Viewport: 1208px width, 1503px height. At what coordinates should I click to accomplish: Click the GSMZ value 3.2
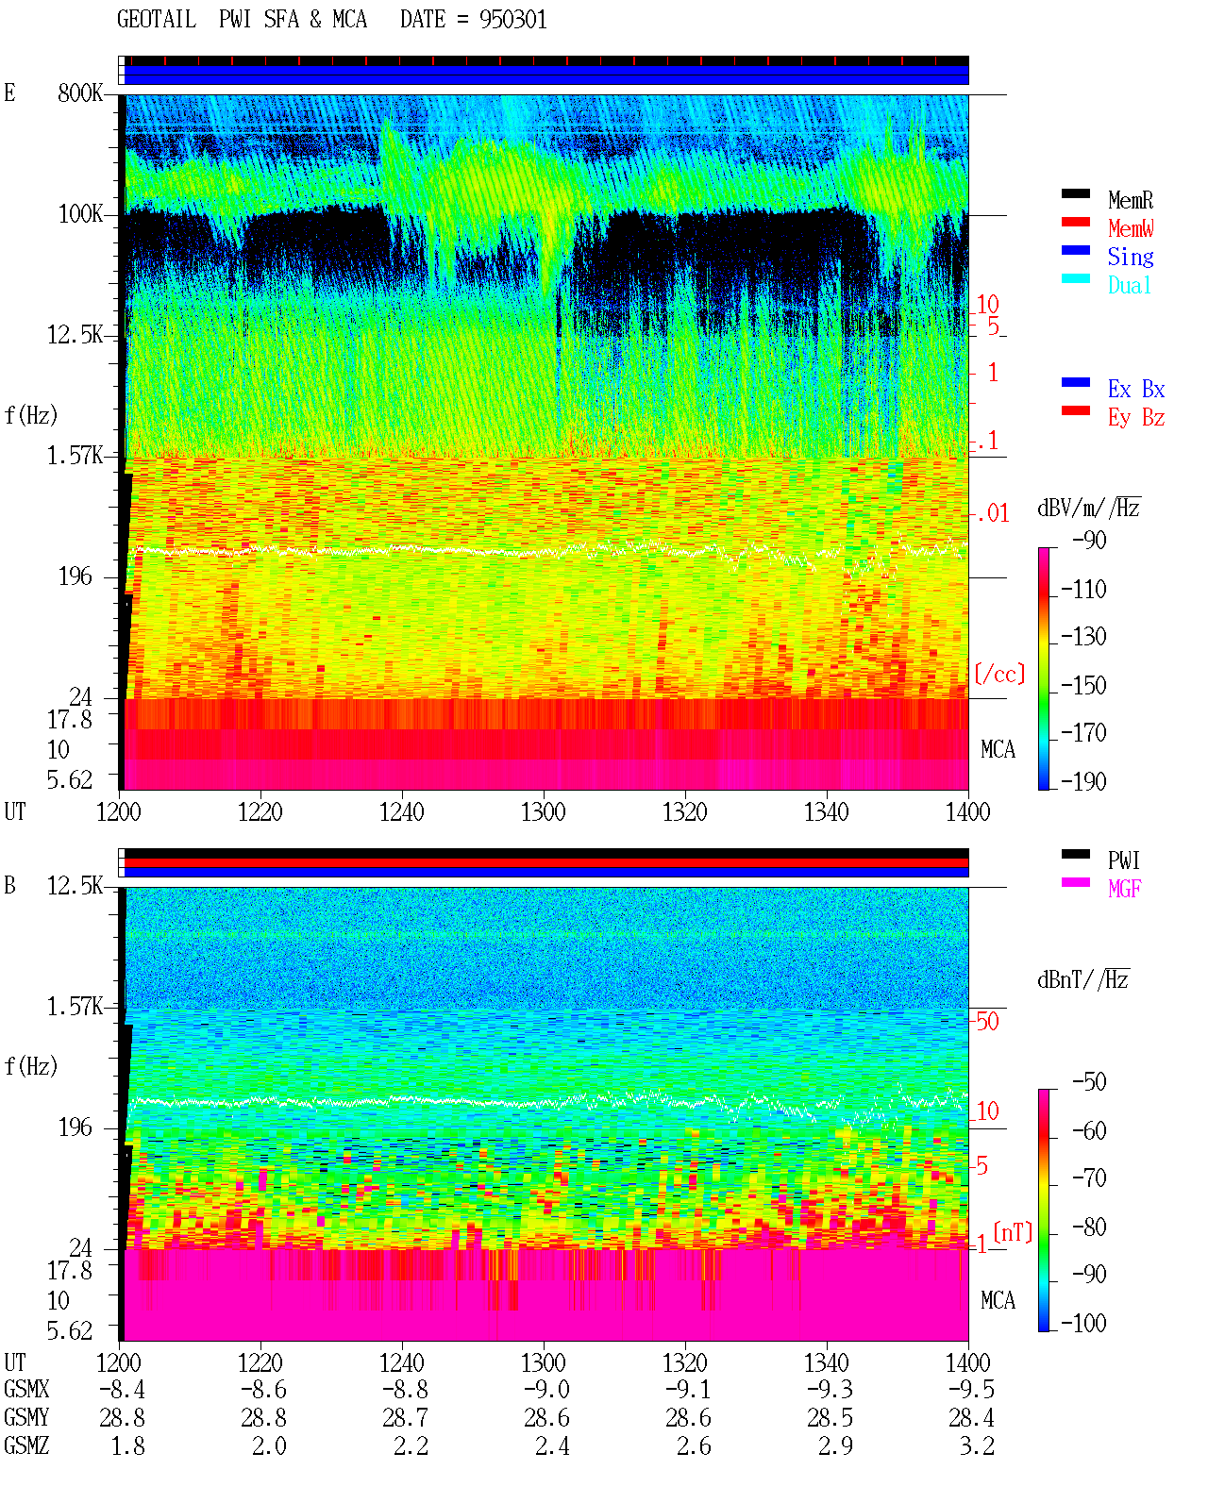978,1446
